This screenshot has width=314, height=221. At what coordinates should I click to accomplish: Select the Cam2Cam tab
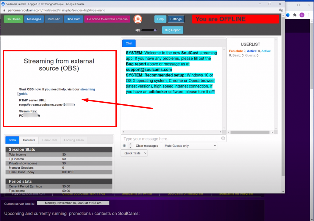[49, 140]
